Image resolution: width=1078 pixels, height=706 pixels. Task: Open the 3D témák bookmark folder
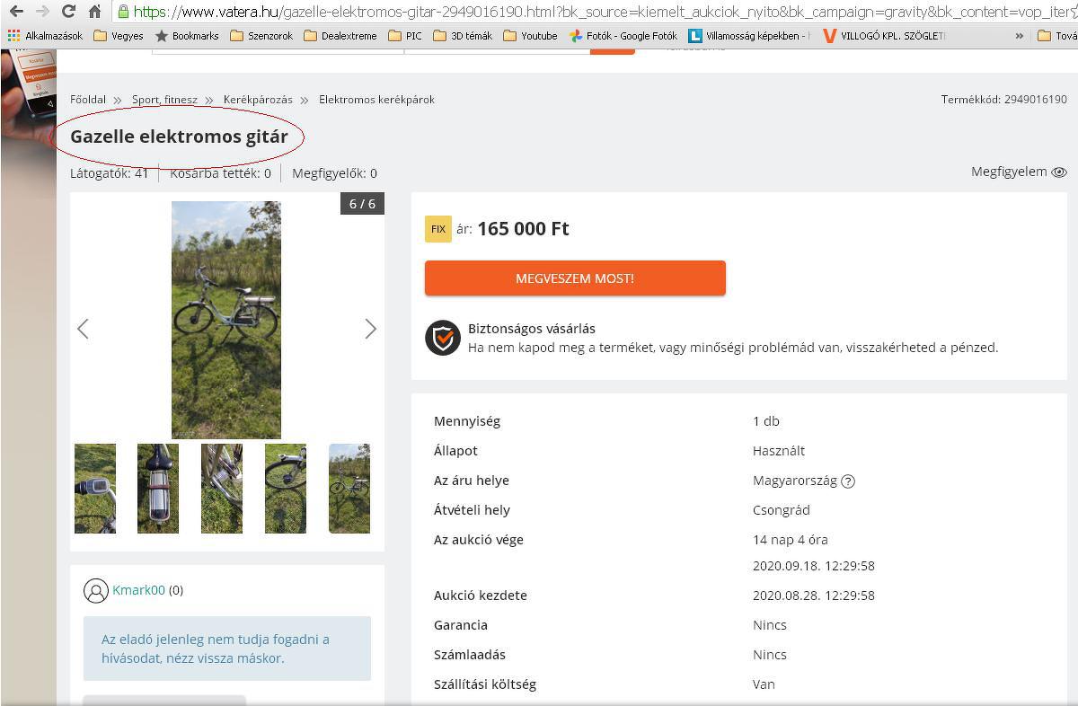point(463,36)
